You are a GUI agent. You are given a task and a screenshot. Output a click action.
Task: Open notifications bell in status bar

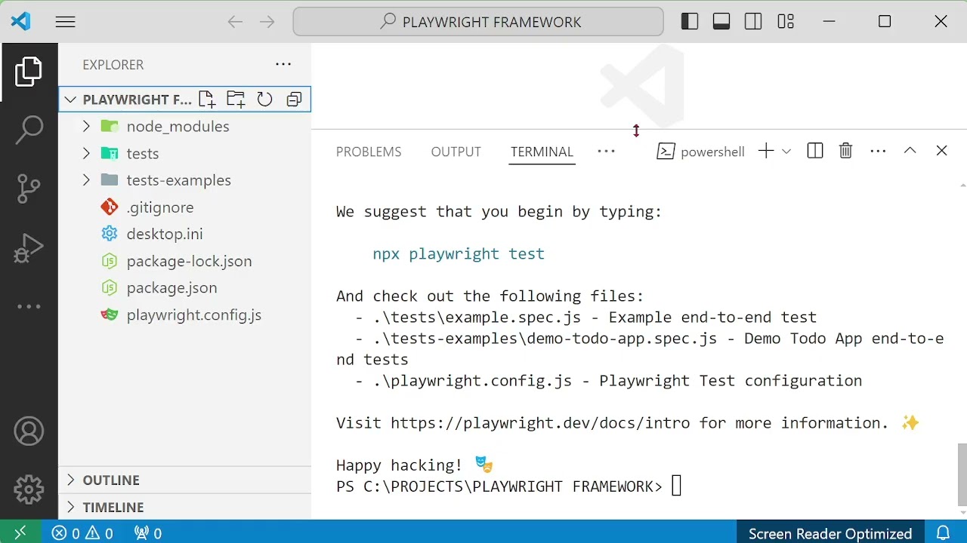point(943,532)
